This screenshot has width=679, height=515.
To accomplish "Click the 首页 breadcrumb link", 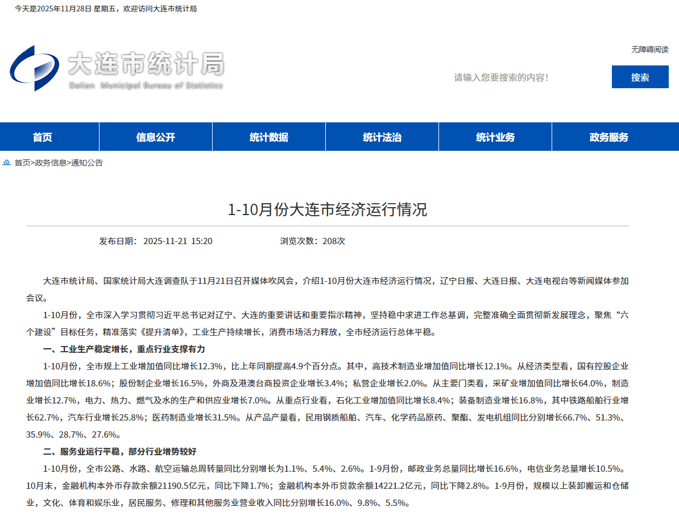I will 22,163.
